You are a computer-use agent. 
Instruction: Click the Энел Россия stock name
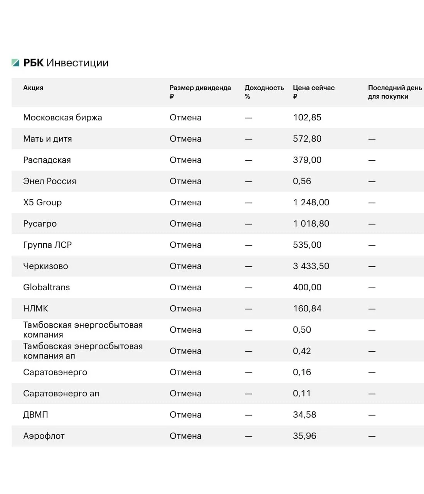point(50,181)
